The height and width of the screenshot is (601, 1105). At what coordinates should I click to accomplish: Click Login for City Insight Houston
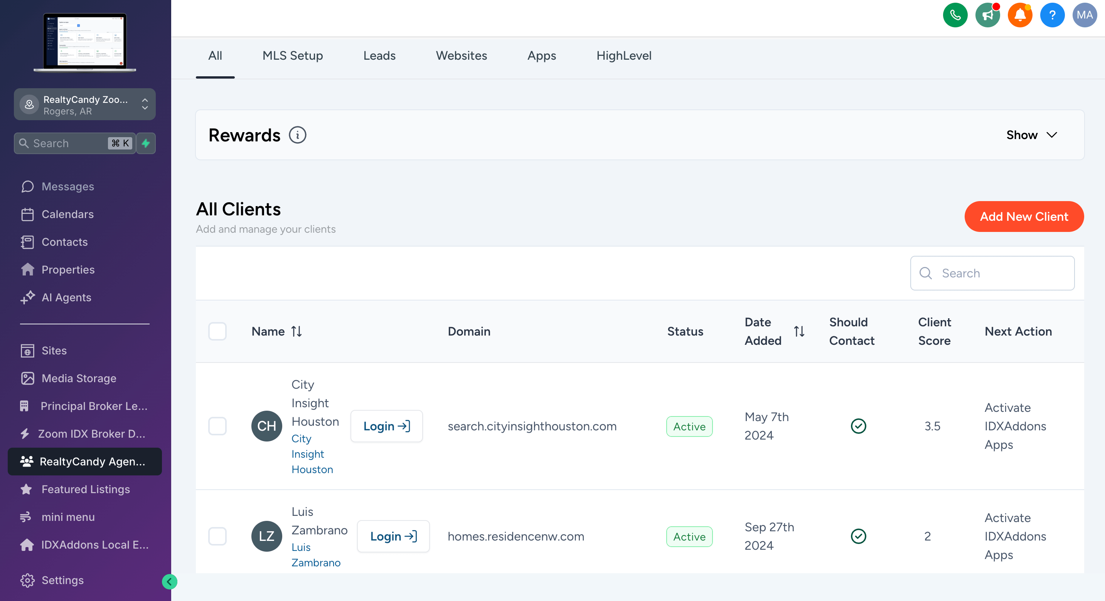point(386,426)
